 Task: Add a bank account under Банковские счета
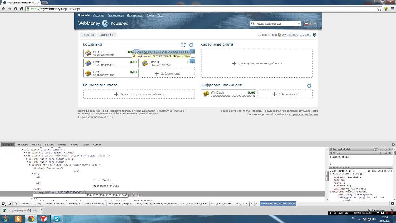click(x=139, y=94)
